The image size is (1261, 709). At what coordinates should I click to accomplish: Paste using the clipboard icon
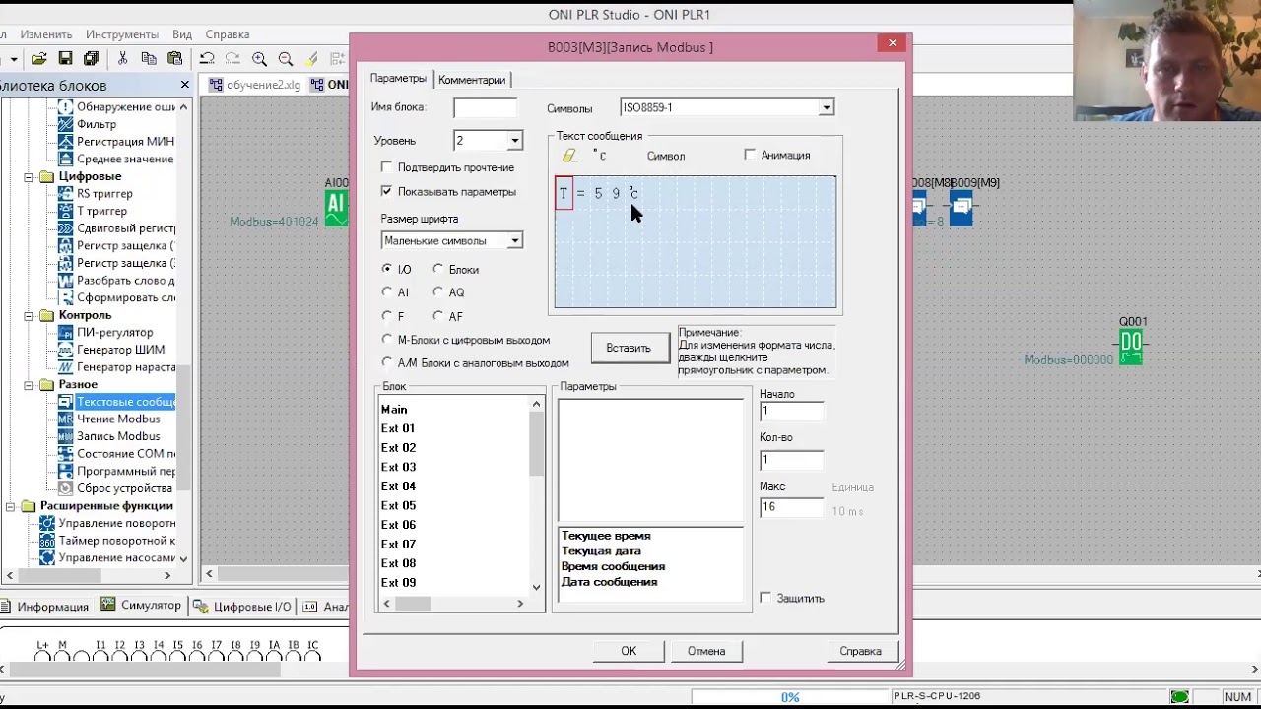(x=174, y=59)
